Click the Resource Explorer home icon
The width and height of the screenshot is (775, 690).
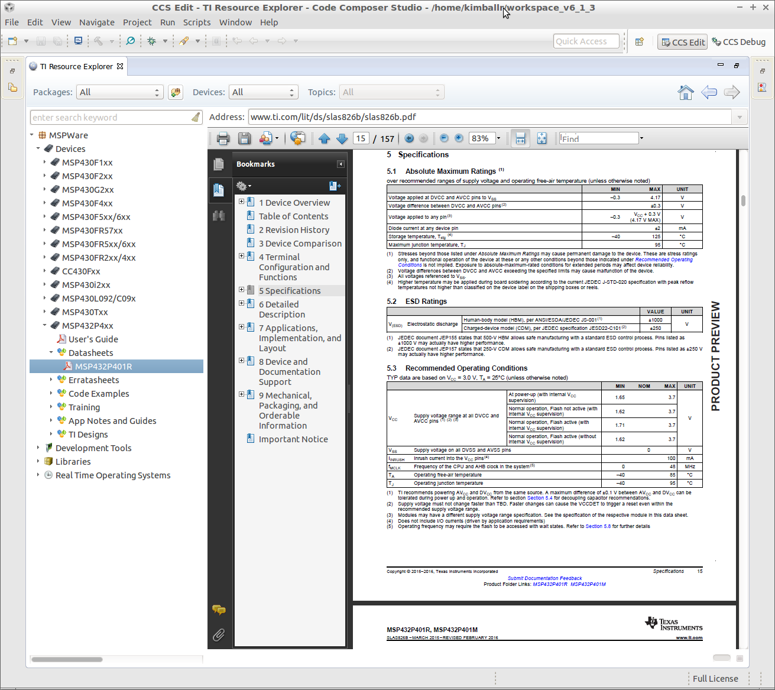pyautogui.click(x=686, y=92)
